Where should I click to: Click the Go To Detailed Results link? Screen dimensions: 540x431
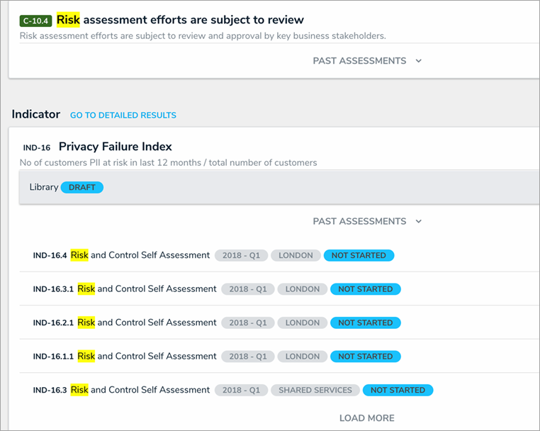point(123,115)
